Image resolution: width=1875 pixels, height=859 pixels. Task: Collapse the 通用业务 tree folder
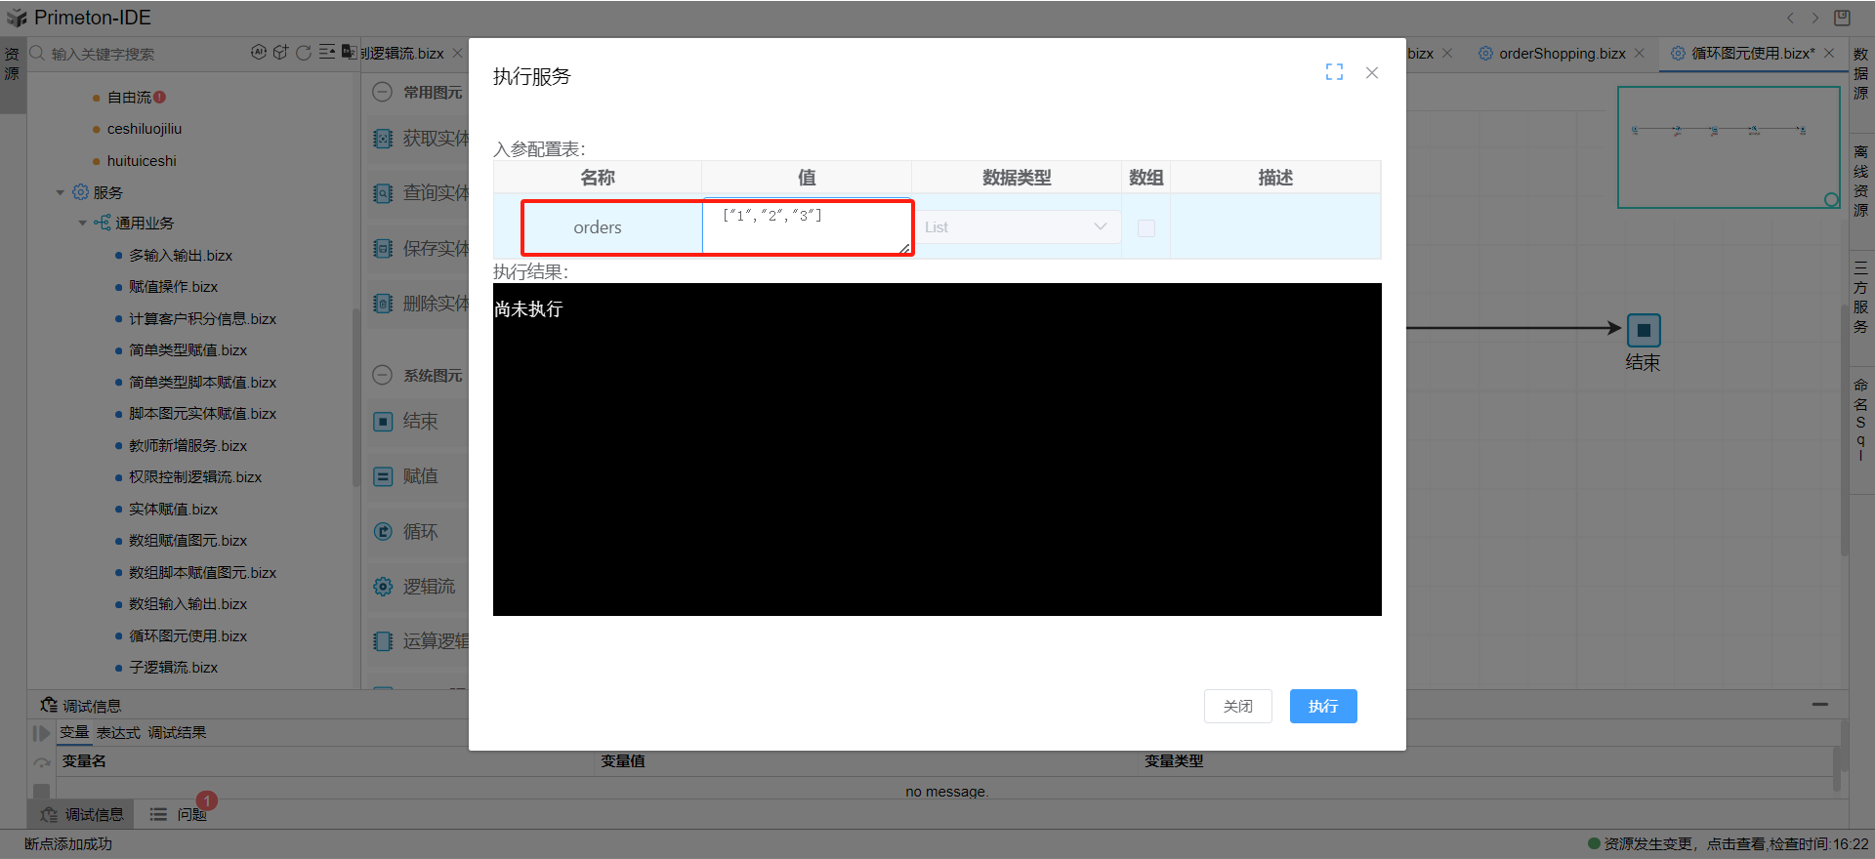click(x=83, y=224)
